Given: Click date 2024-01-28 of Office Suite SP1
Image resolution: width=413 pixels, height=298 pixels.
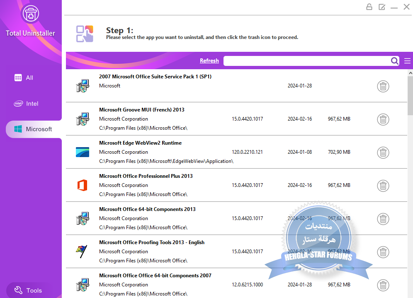Looking at the screenshot, I should tap(300, 86).
